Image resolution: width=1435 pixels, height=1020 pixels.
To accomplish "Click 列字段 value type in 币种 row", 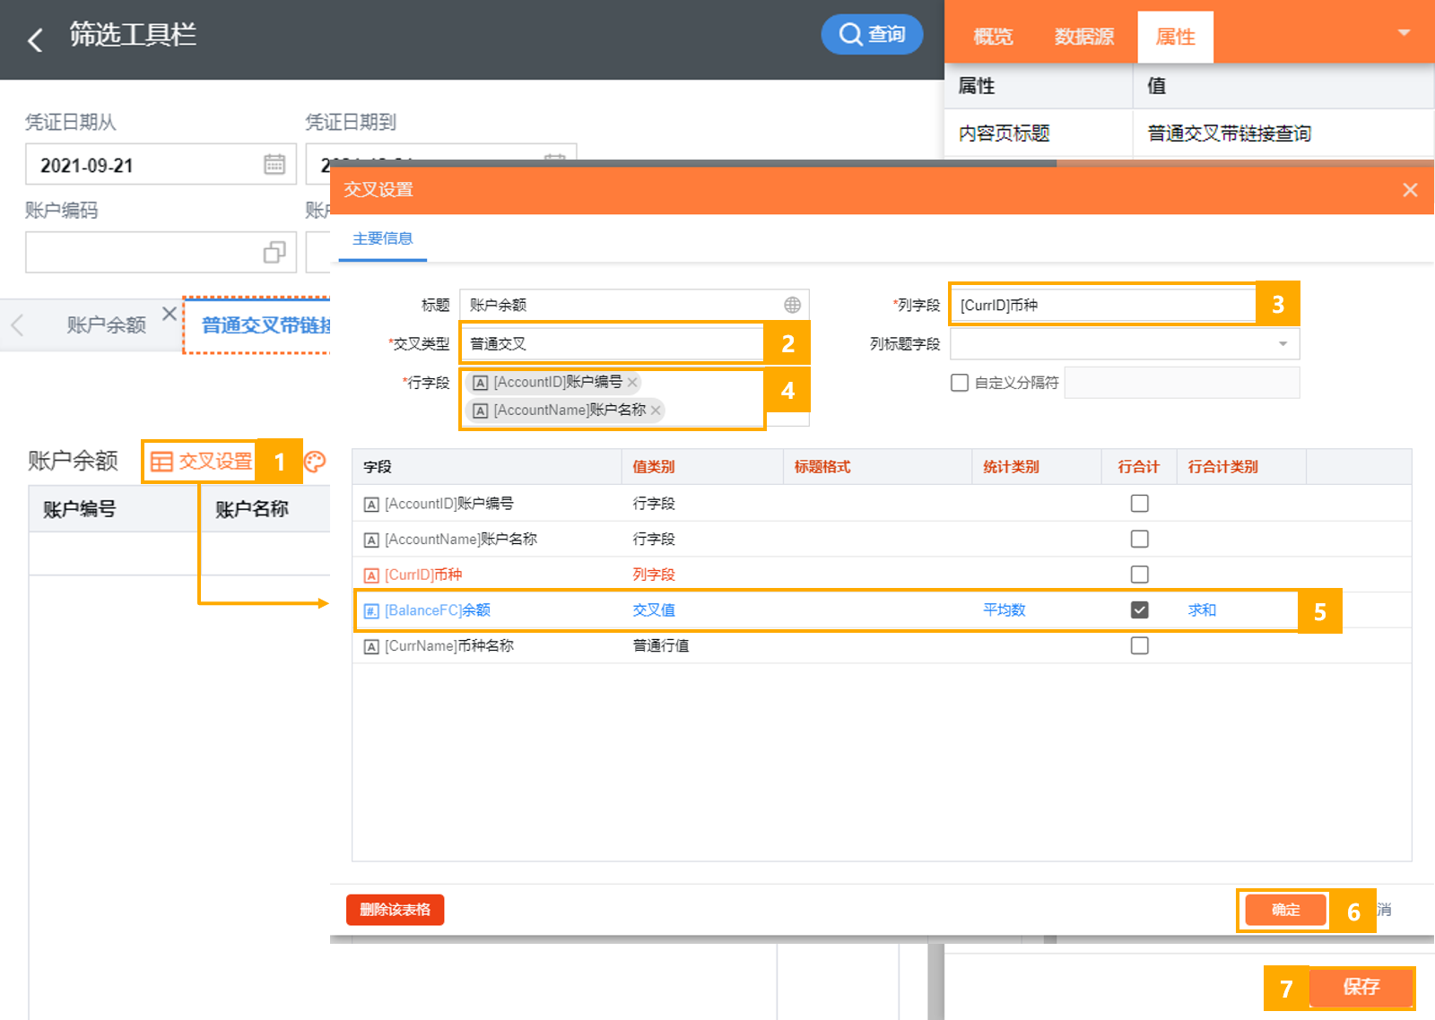I will 654,575.
